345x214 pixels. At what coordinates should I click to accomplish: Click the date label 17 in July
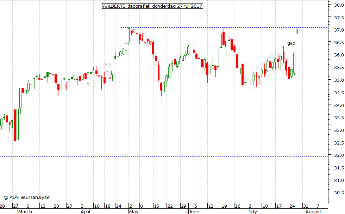click(279, 206)
